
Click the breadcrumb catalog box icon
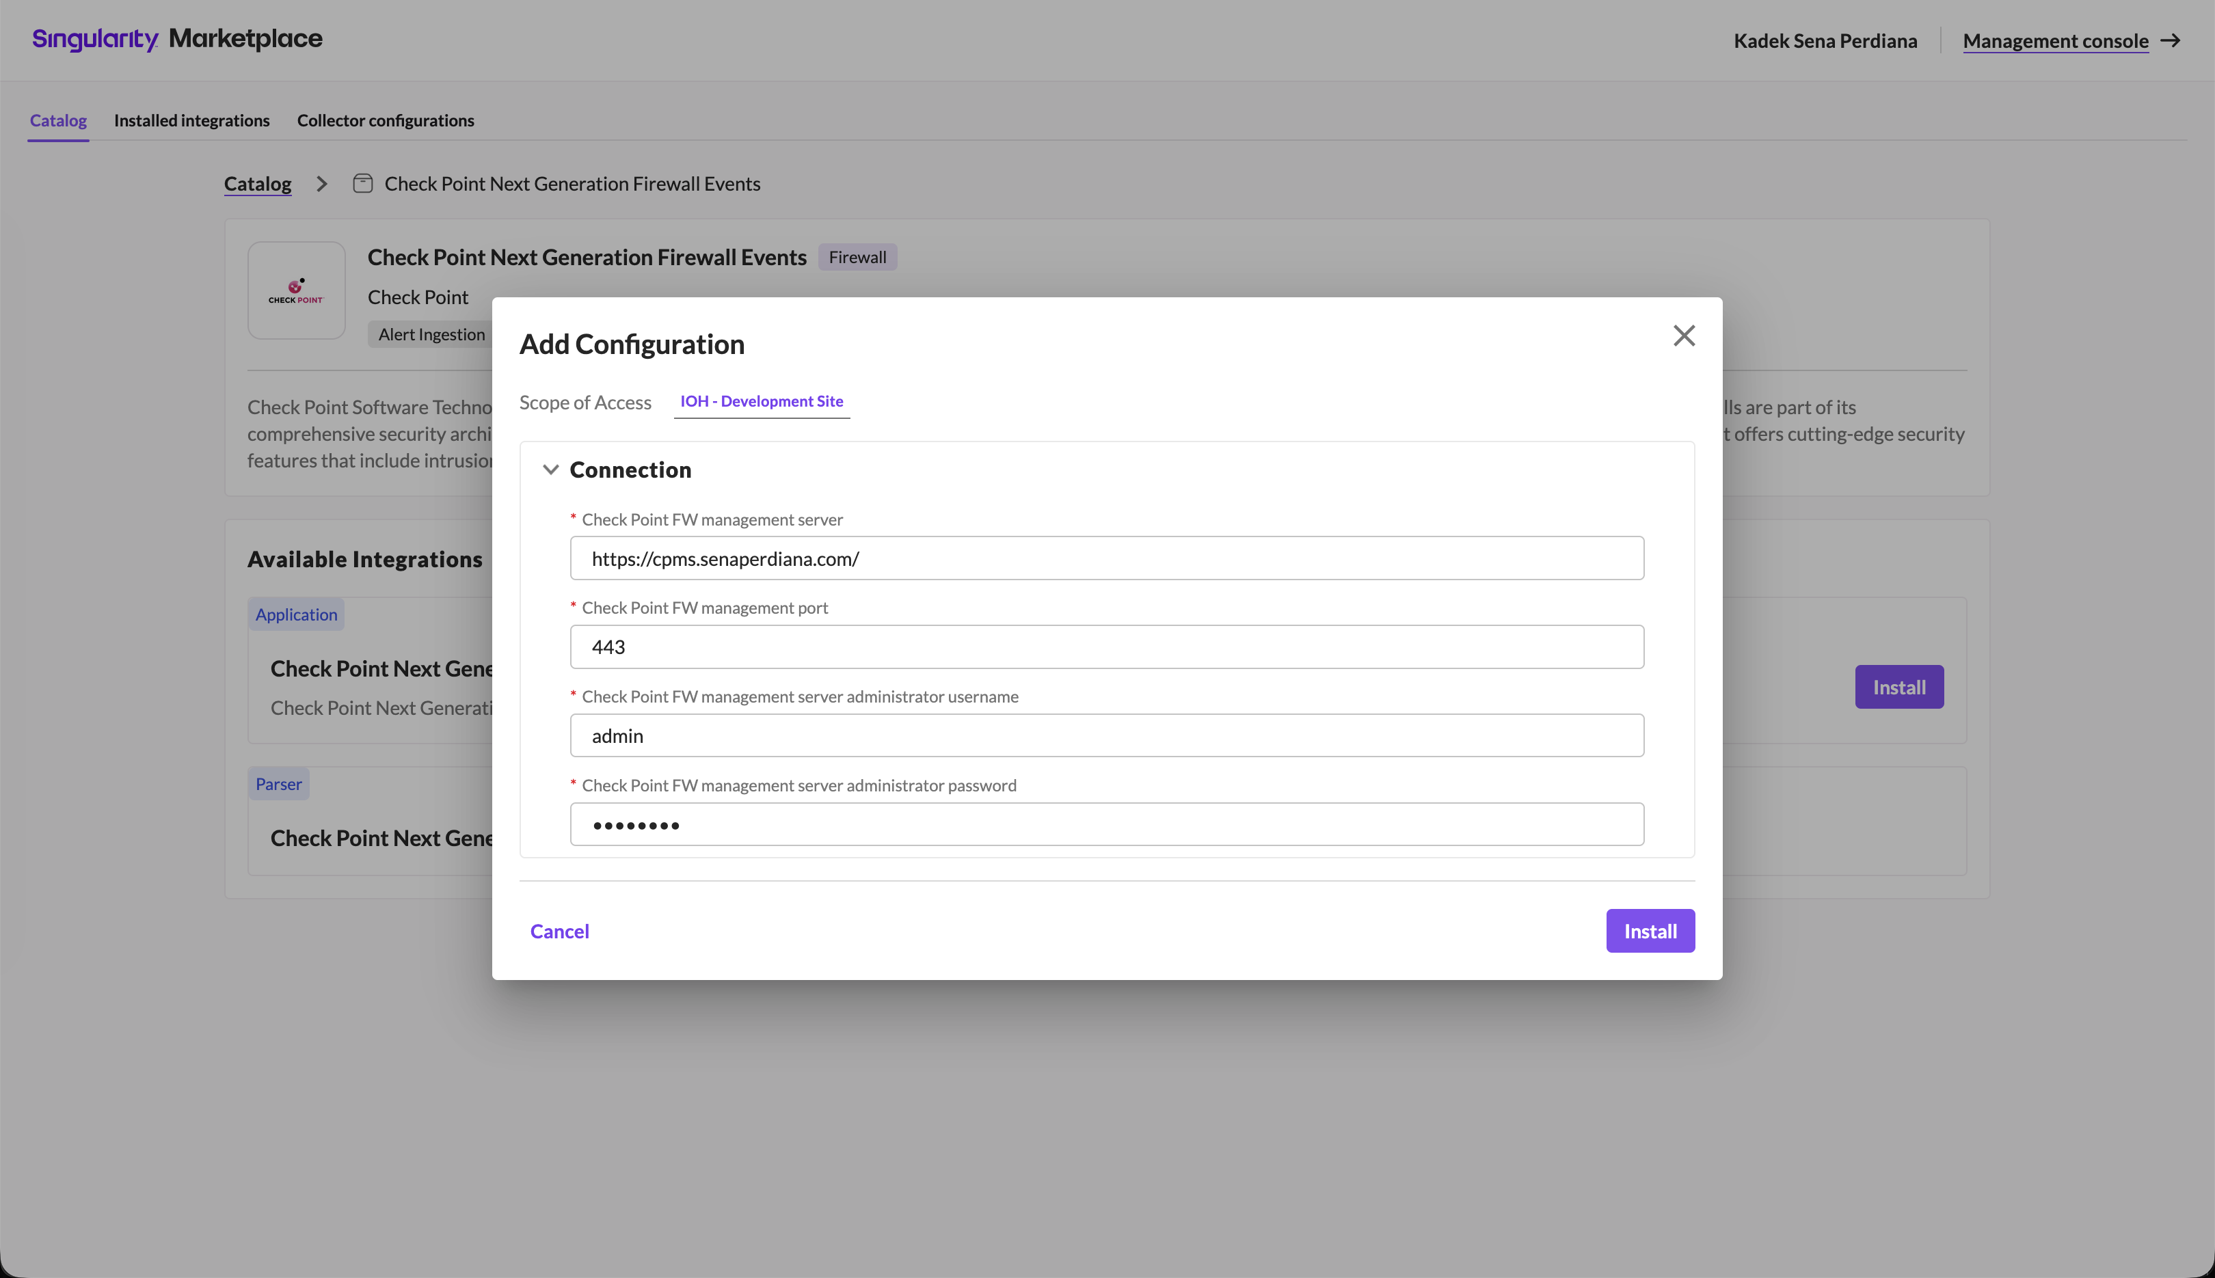tap(362, 183)
